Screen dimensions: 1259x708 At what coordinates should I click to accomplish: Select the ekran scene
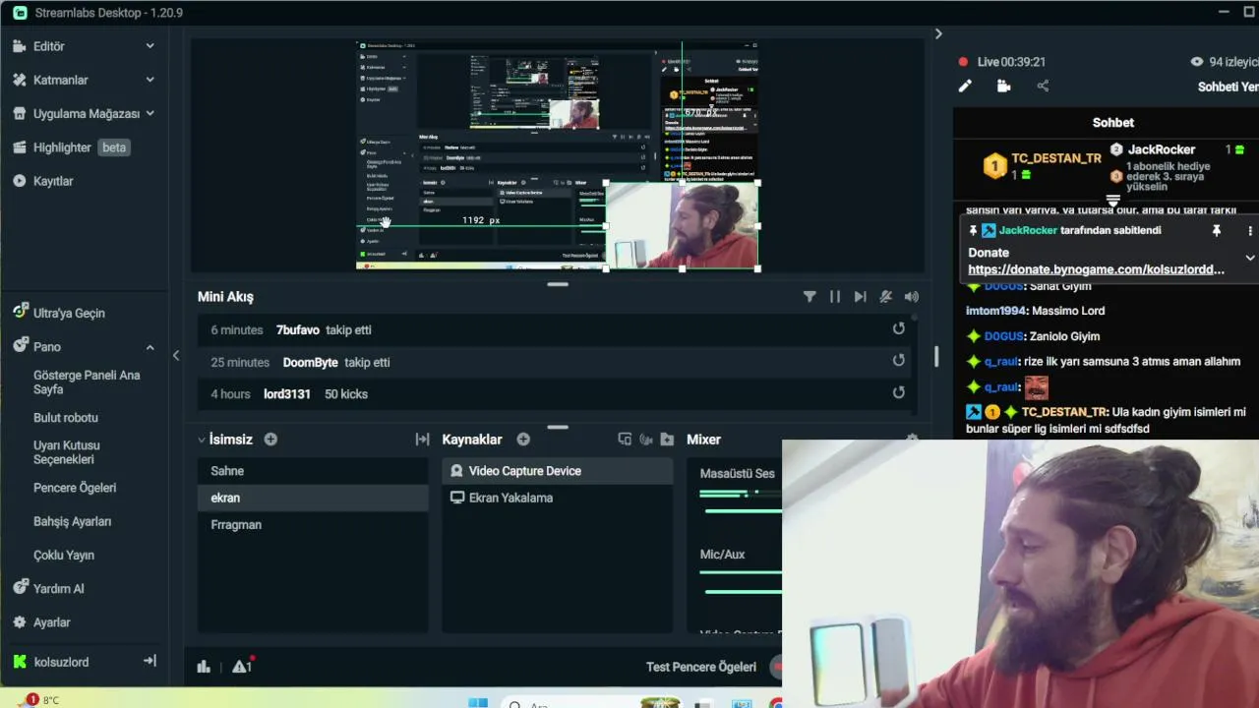tap(313, 498)
